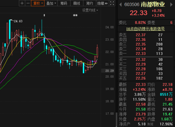The height and width of the screenshot is (127, 175).
Task: Click the latest red candlestick on chart
Action: pos(97,51)
